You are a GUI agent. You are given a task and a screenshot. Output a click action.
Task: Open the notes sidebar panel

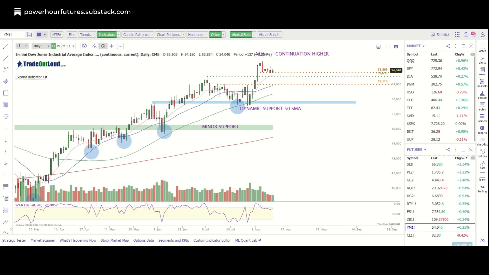click(482, 107)
